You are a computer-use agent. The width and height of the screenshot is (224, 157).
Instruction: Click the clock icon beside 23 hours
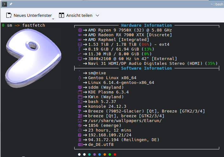pyautogui.click(x=80, y=130)
